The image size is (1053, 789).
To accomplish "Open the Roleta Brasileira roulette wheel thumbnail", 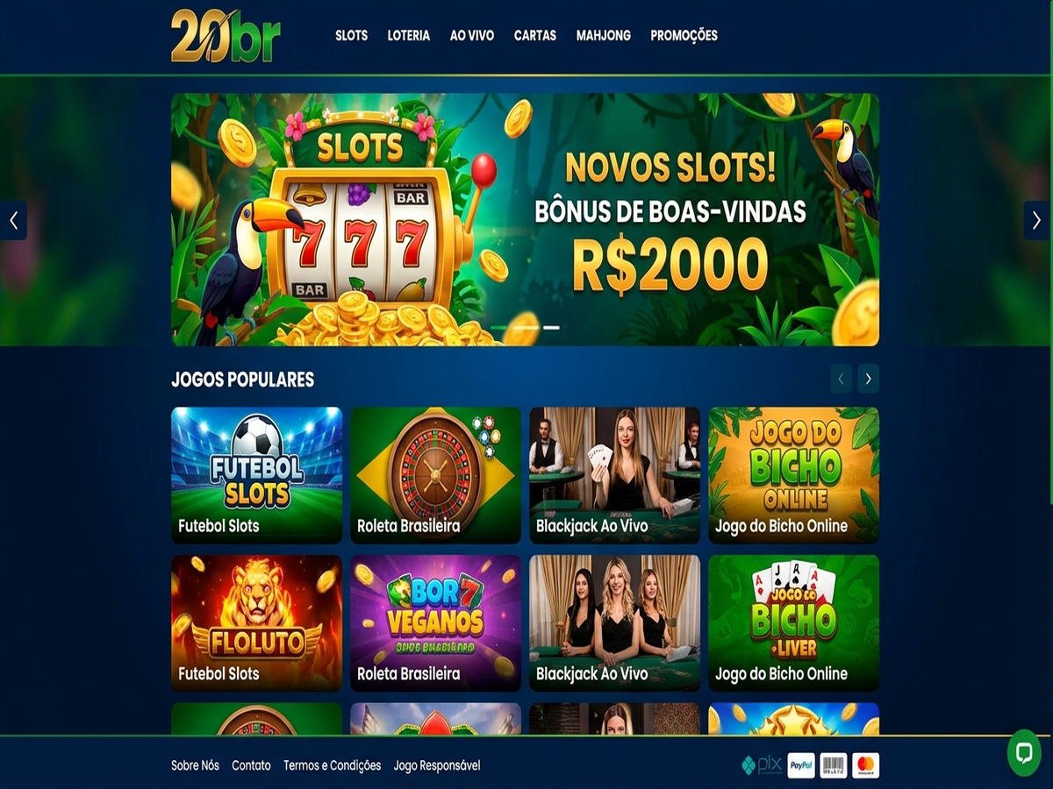I will click(435, 475).
